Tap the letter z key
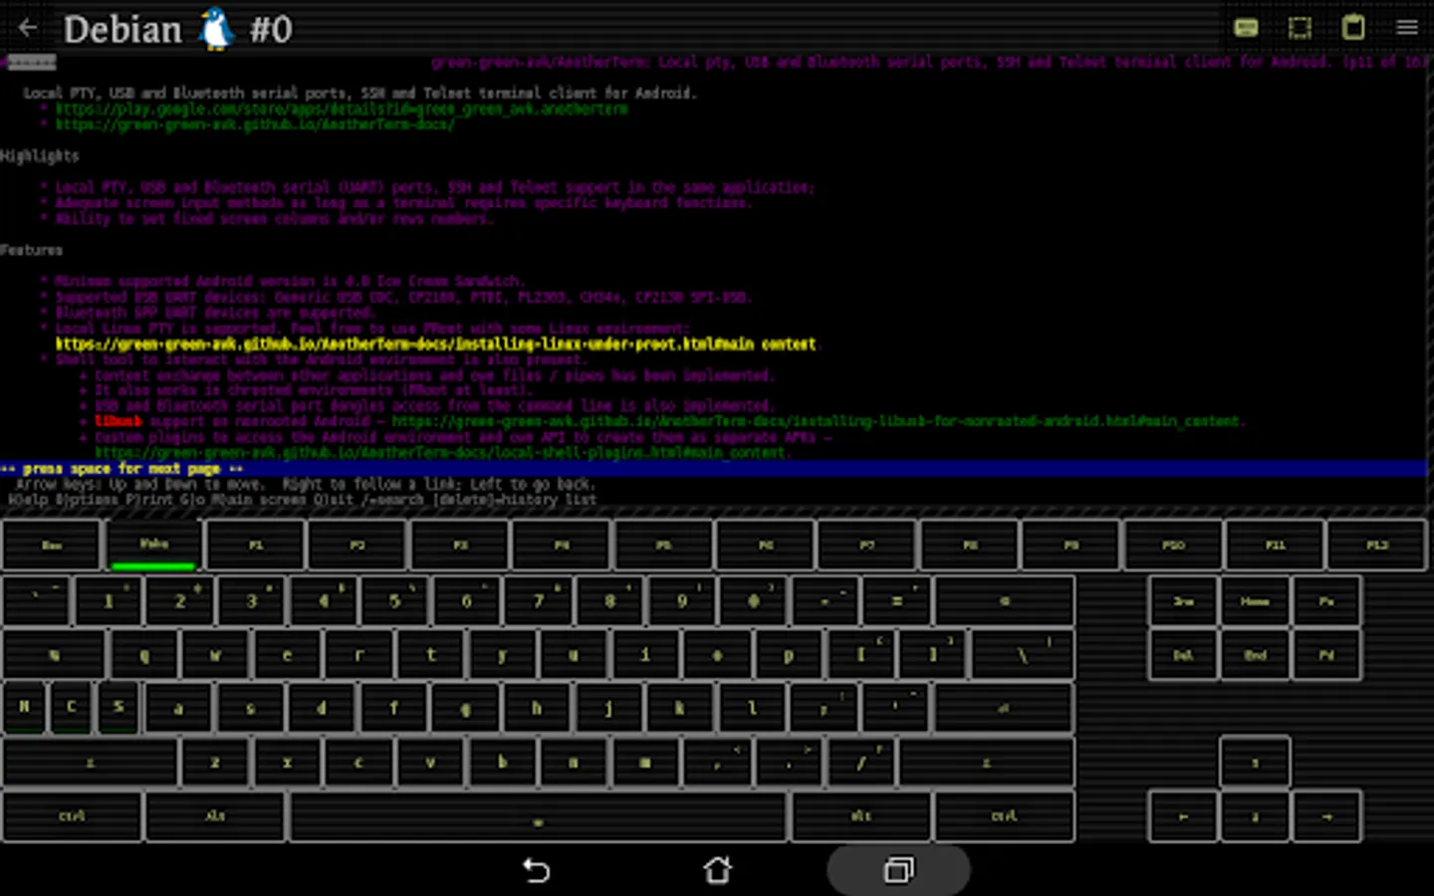 click(215, 763)
